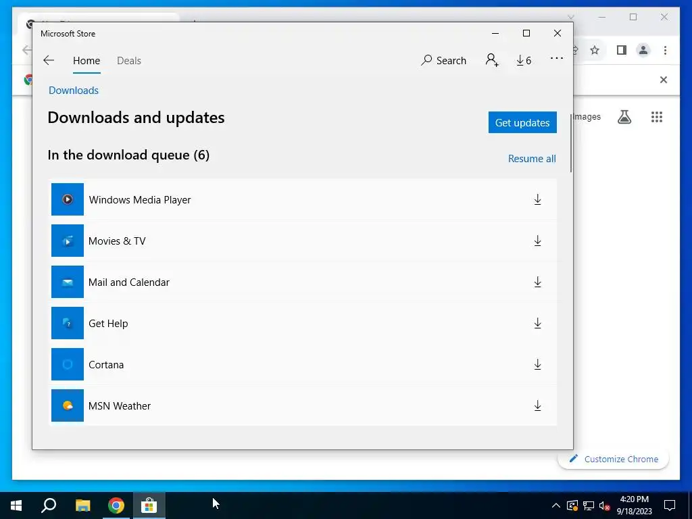Viewport: 692px width, 519px height.
Task: Click the Resume all link
Action: pos(532,158)
